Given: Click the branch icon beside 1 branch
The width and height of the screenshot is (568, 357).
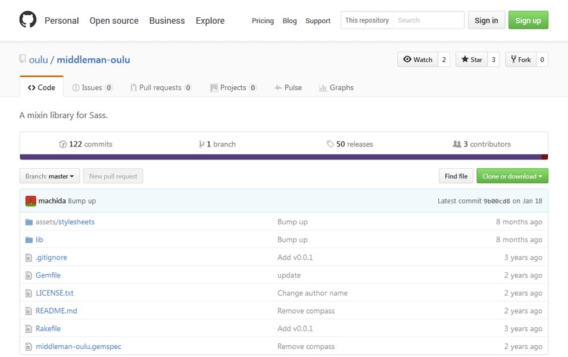Looking at the screenshot, I should [x=202, y=144].
